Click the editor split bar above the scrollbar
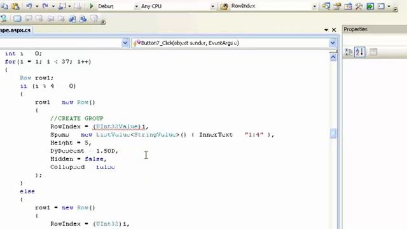The image size is (407, 229). pyautogui.click(x=333, y=52)
